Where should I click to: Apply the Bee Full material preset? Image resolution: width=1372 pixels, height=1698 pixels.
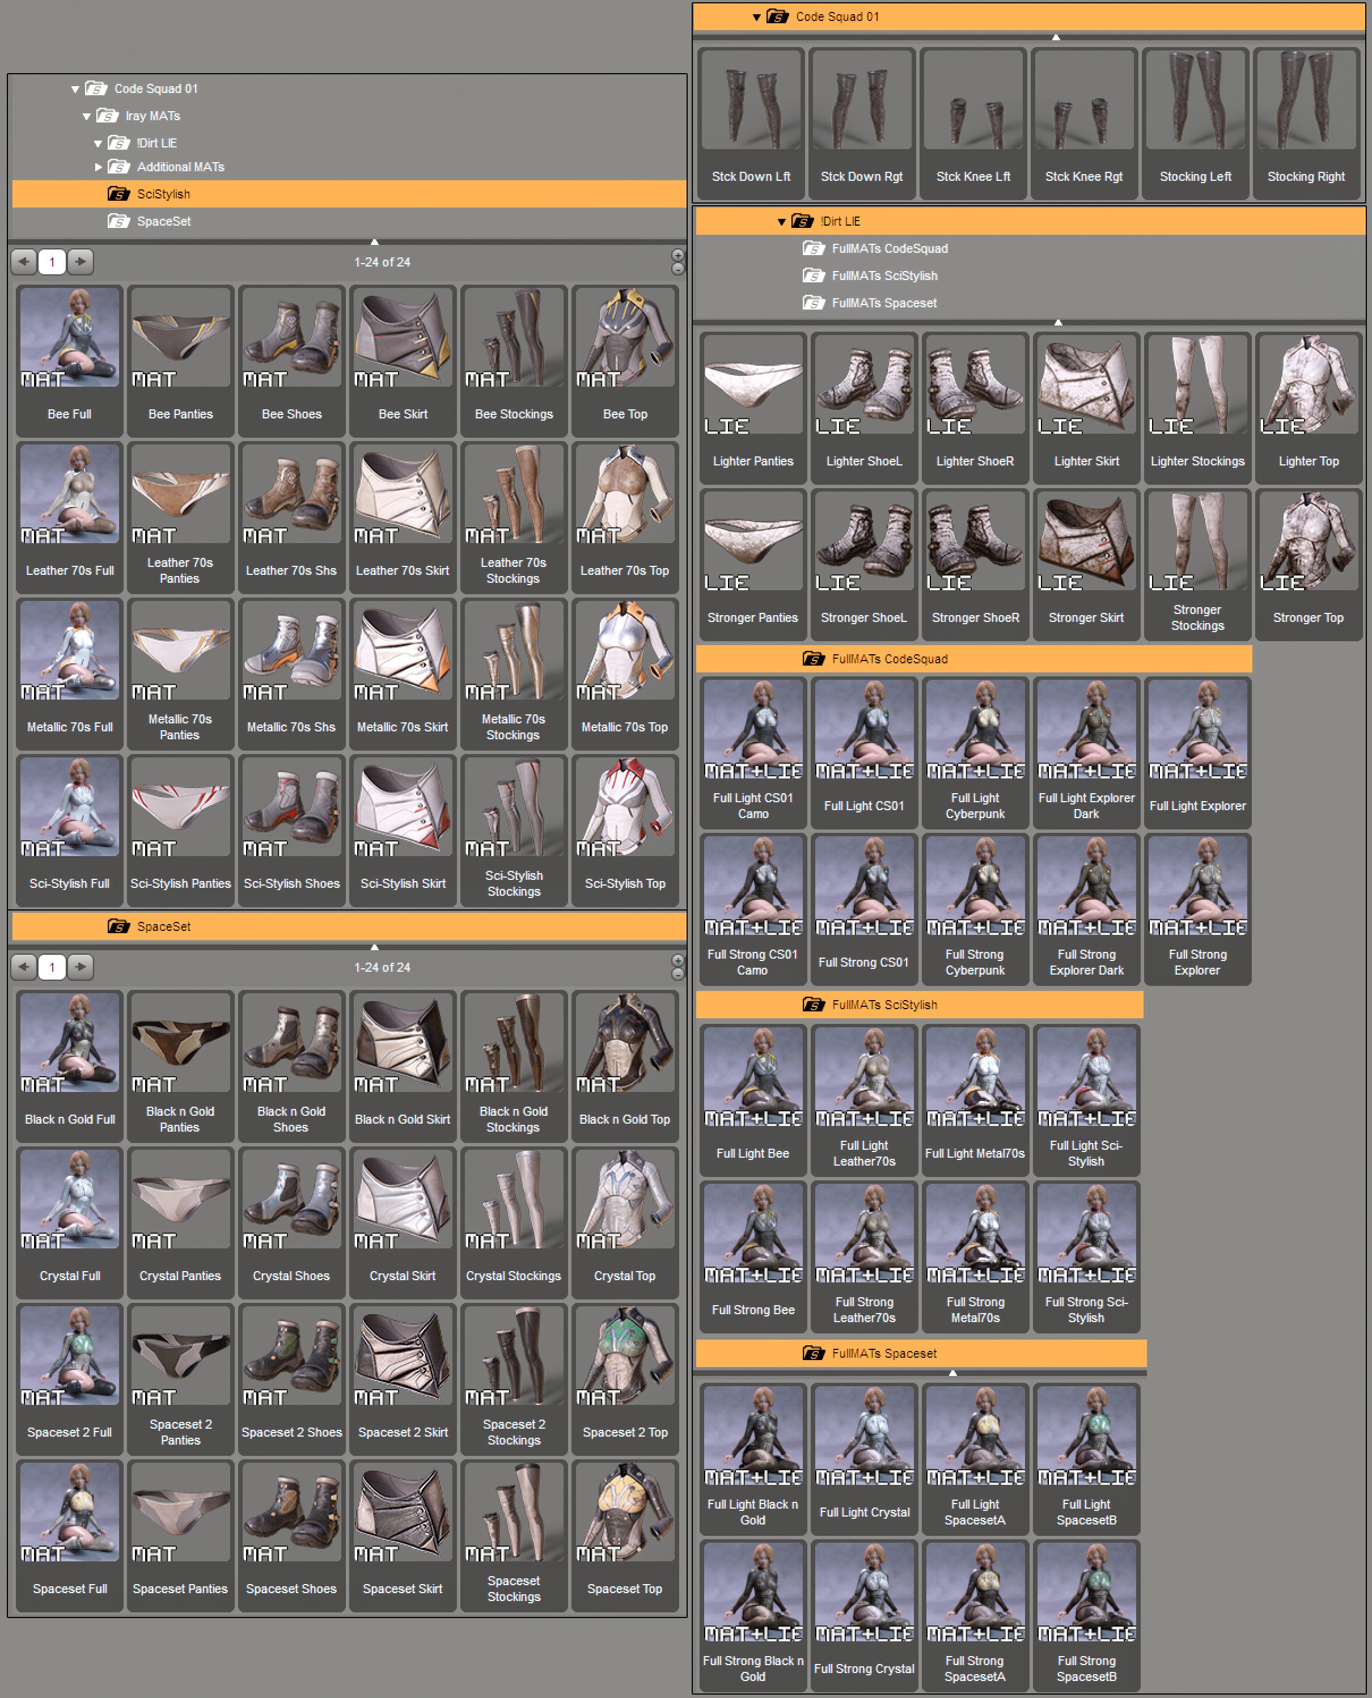[70, 361]
